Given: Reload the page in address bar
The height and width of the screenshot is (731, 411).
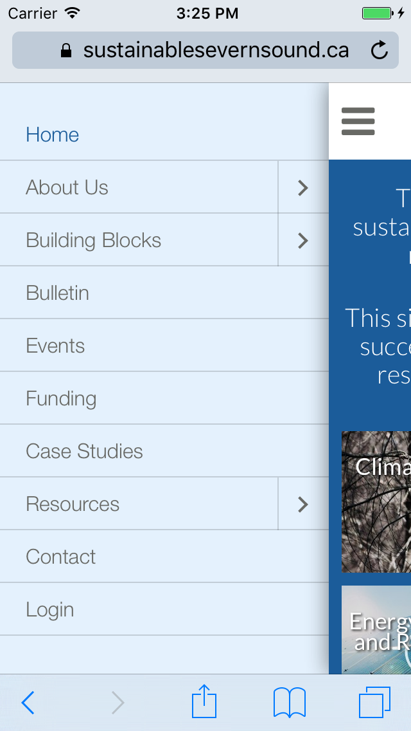Looking at the screenshot, I should click(x=380, y=51).
